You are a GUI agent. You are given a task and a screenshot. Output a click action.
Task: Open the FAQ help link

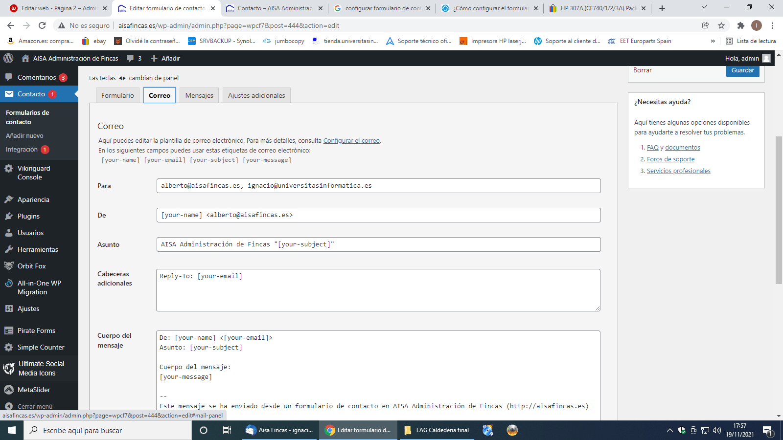[x=653, y=148]
